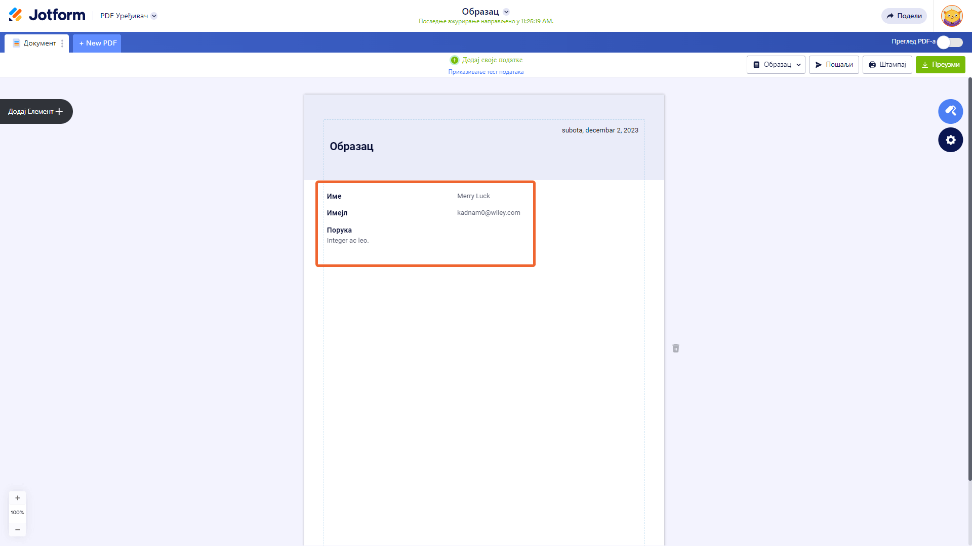Open the settings gear panel
Screen dimensions: 972x546
950,140
